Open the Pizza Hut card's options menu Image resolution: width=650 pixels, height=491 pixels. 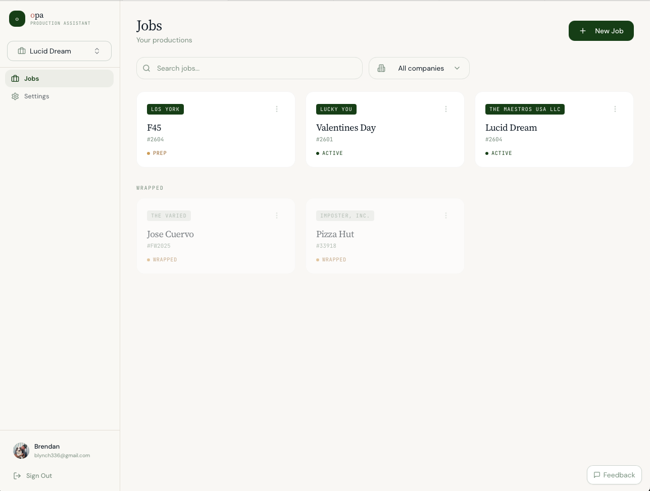tap(446, 215)
